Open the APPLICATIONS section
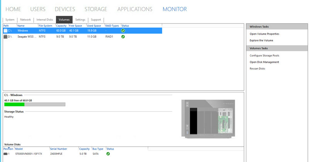The width and height of the screenshot is (309, 162). point(135,9)
